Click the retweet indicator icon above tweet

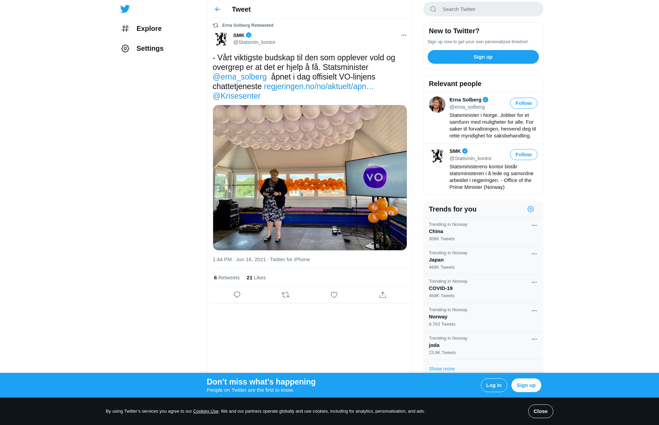coord(216,25)
